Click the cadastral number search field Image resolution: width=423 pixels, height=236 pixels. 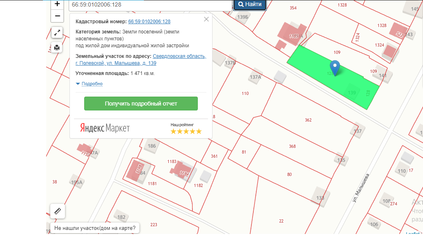(150, 4)
